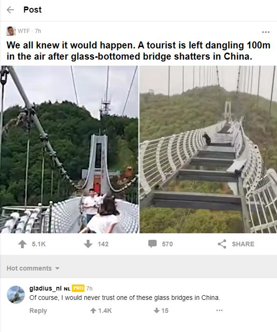Open the gladius_nl username link
Viewport: 277px width, 332px height.
(x=45, y=288)
